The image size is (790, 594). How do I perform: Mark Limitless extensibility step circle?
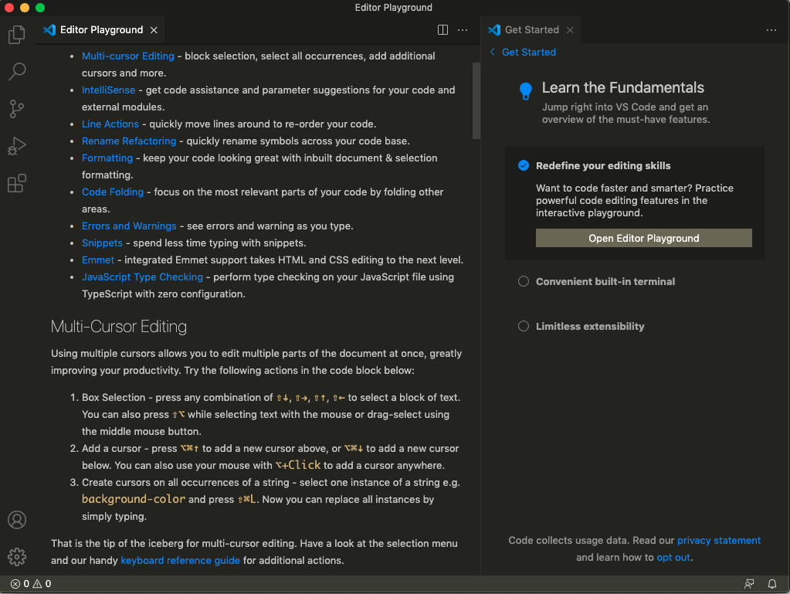[524, 326]
